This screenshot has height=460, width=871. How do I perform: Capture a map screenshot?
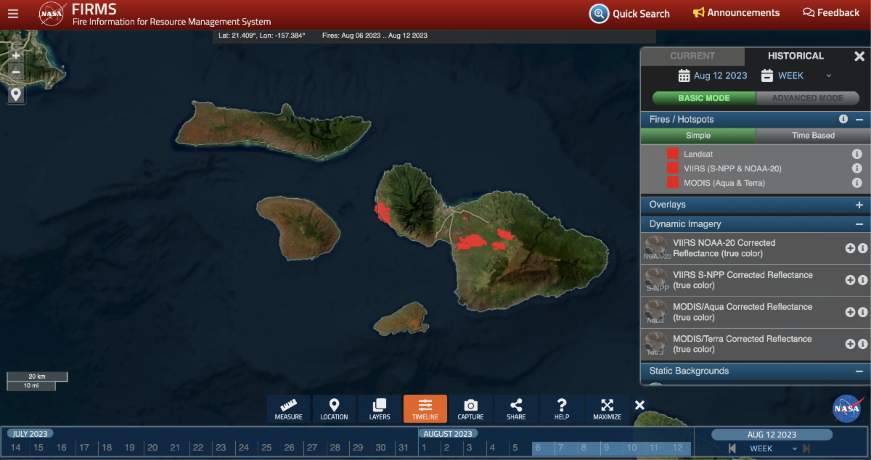[470, 409]
